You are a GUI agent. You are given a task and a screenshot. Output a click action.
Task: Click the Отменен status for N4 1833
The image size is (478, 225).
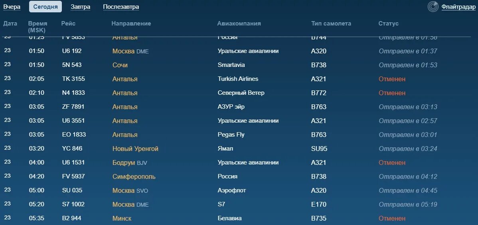[x=392, y=93]
